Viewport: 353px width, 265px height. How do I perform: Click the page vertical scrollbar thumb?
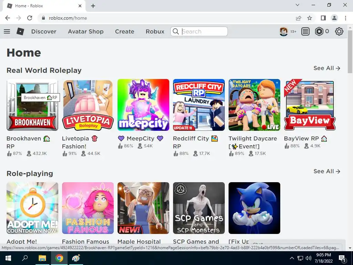tap(350, 51)
